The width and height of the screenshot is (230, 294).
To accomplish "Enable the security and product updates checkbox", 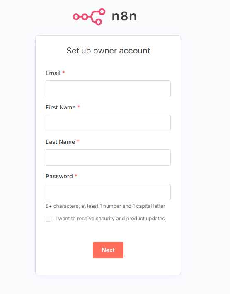I will 48,219.
